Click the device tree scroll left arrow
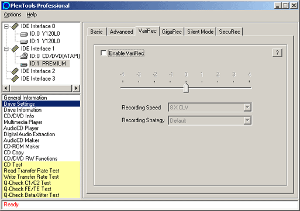 tap(6, 88)
